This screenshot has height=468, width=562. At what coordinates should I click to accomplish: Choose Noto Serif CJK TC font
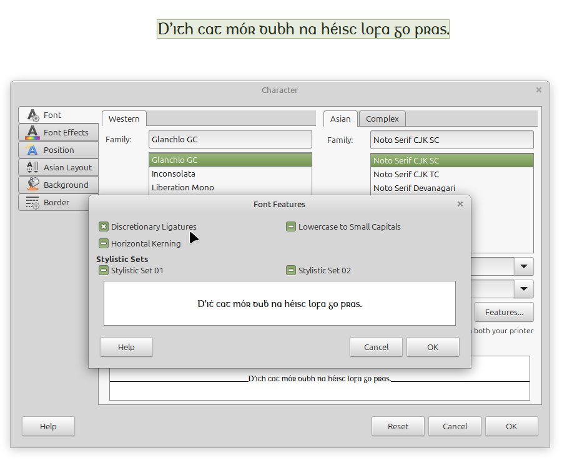click(451, 174)
